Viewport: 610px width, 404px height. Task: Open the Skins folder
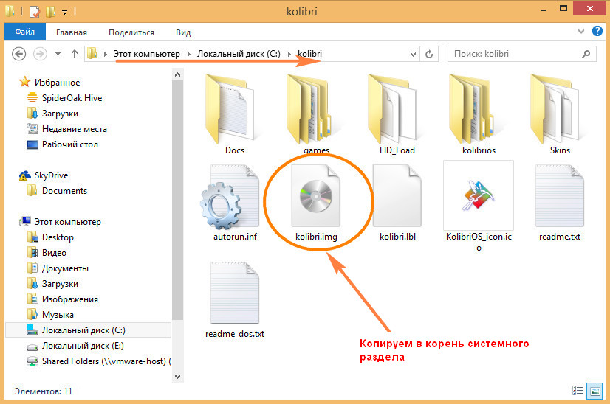(560, 114)
